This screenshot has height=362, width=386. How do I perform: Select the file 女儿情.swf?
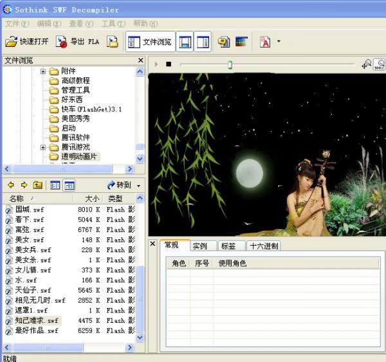click(x=28, y=270)
